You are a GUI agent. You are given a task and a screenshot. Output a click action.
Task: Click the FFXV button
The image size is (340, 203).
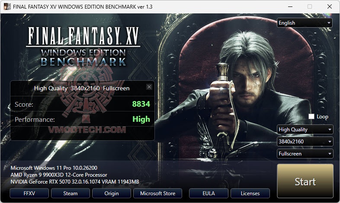(29, 193)
